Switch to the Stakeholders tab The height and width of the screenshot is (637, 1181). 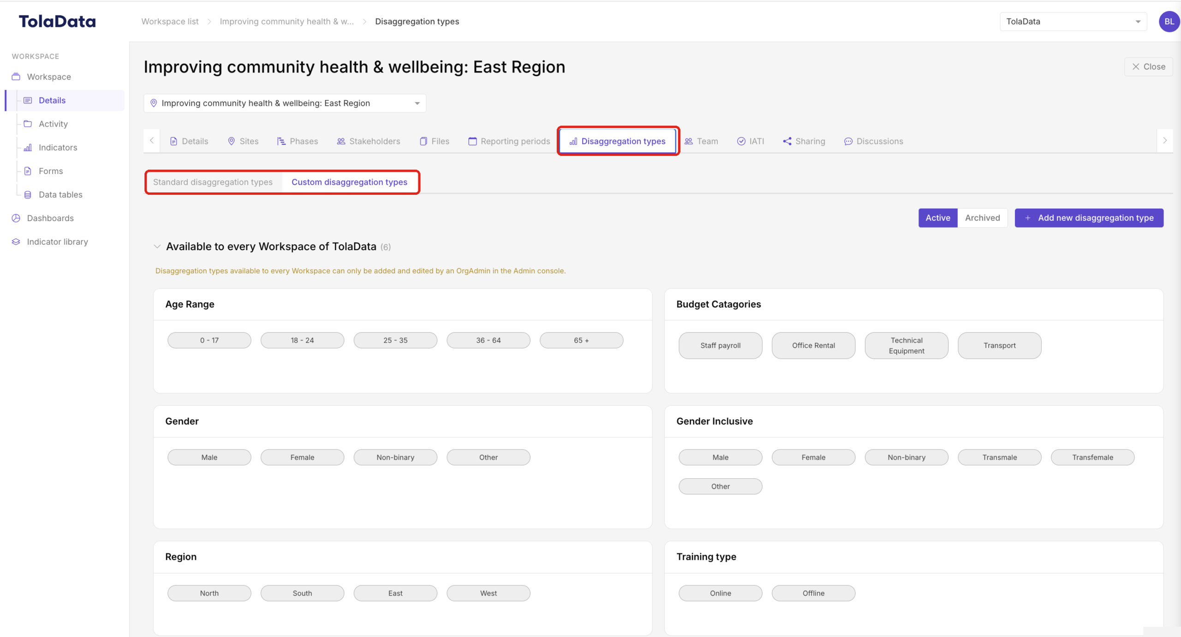368,141
